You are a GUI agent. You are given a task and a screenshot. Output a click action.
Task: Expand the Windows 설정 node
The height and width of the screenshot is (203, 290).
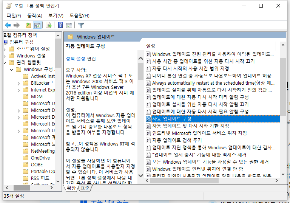click(5, 56)
